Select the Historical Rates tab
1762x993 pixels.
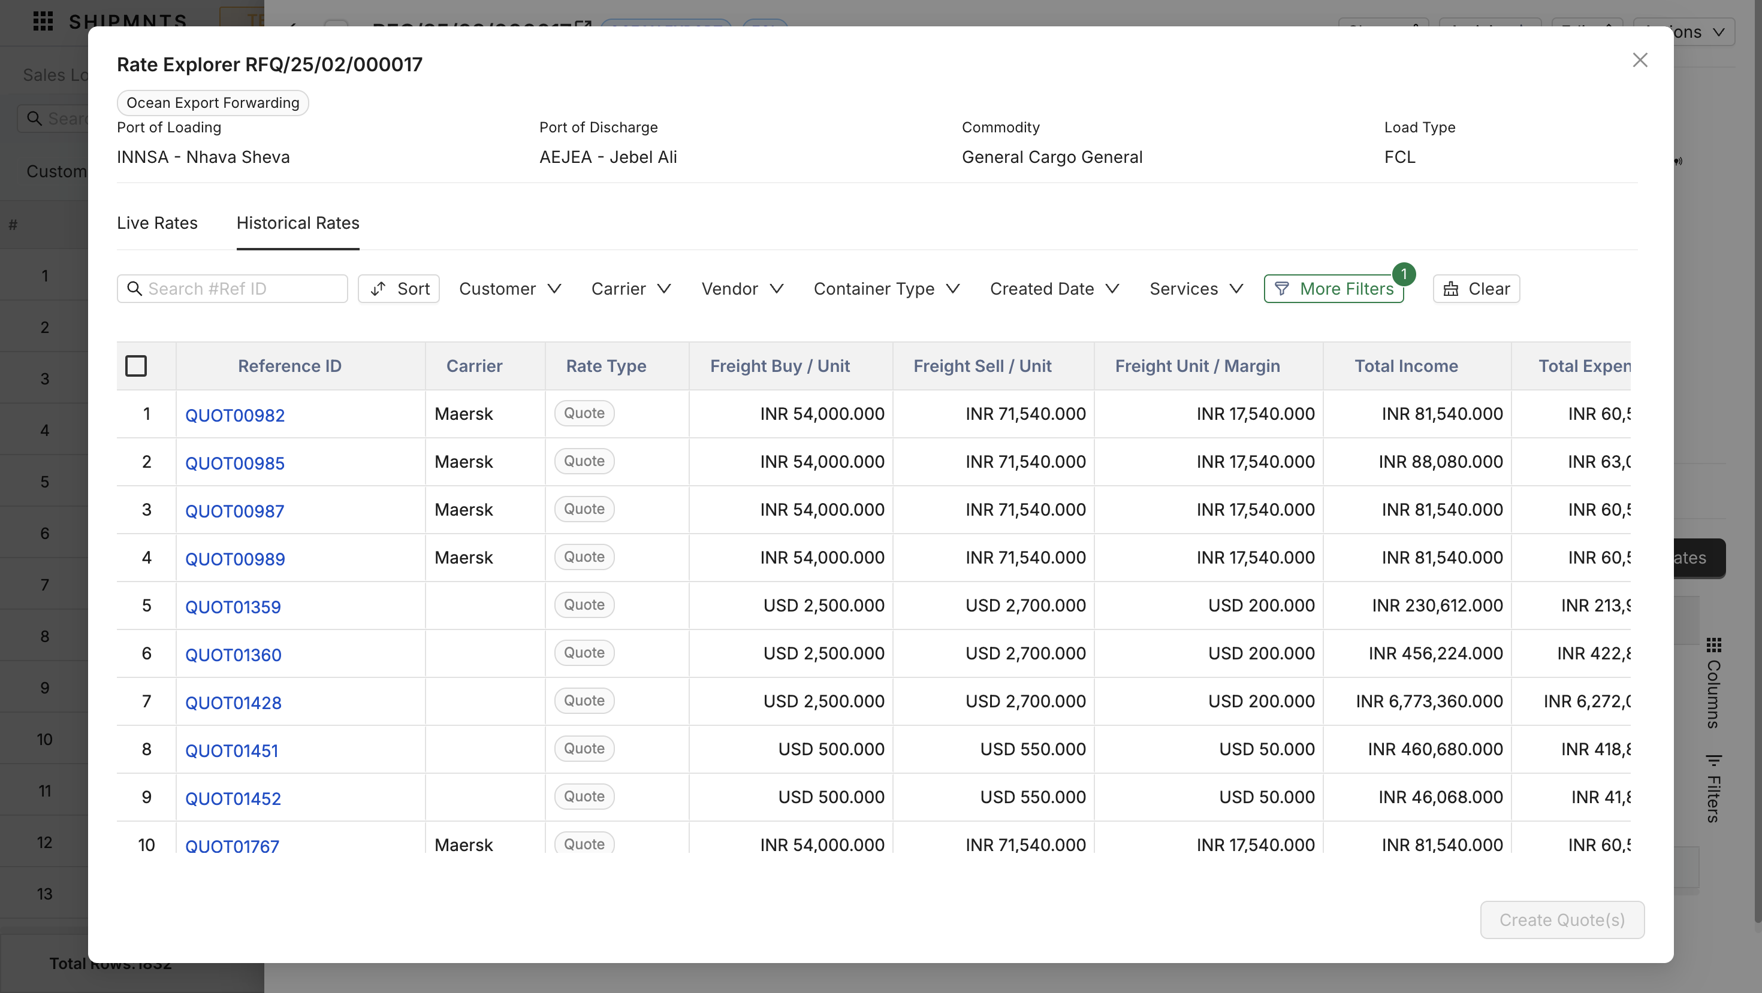[x=297, y=223]
